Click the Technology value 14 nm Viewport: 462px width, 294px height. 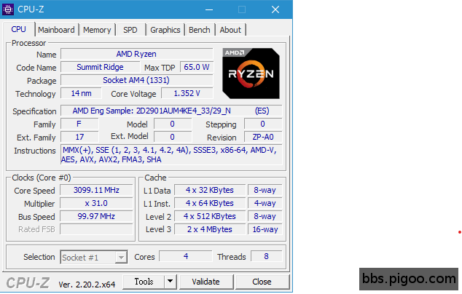click(x=81, y=93)
